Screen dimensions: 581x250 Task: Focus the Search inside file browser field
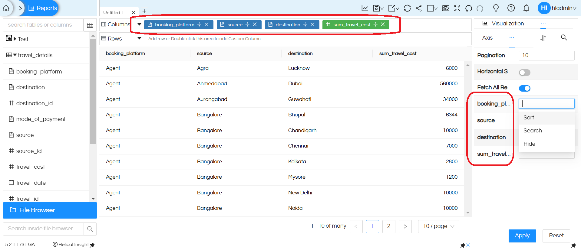coord(43,229)
